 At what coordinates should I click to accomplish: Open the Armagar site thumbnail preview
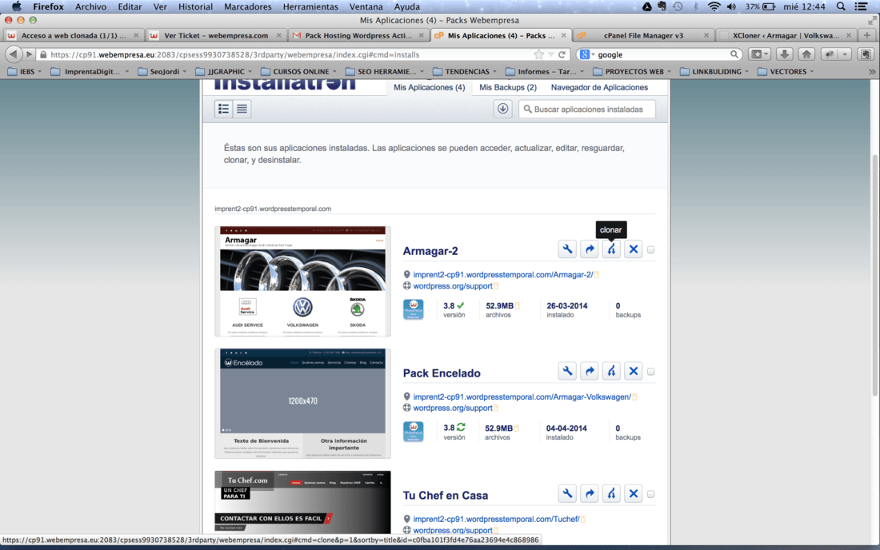click(x=302, y=281)
